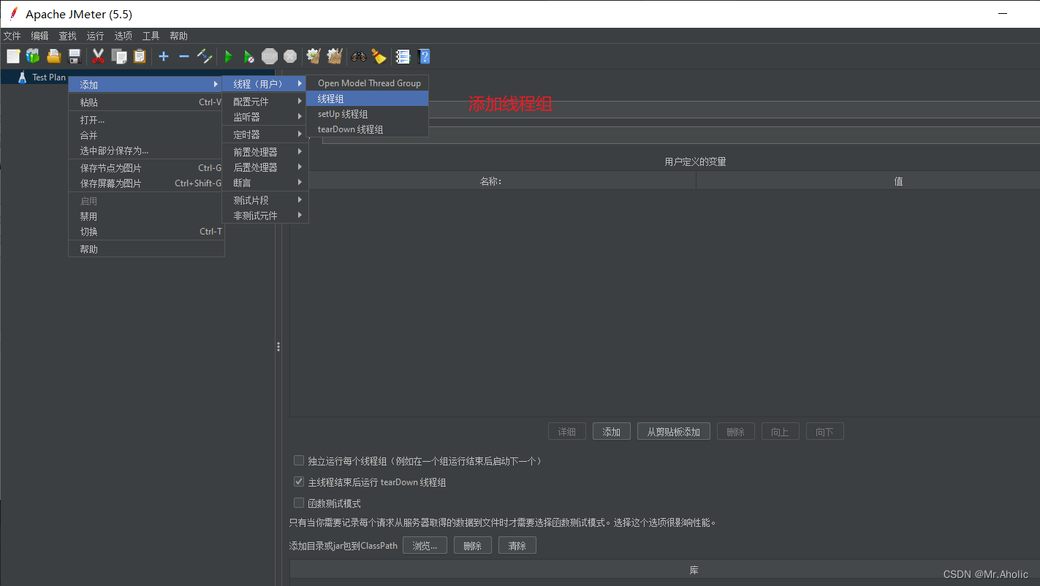This screenshot has height=586, width=1040.
Task: Click the 从剪贴板添加 button
Action: [674, 432]
